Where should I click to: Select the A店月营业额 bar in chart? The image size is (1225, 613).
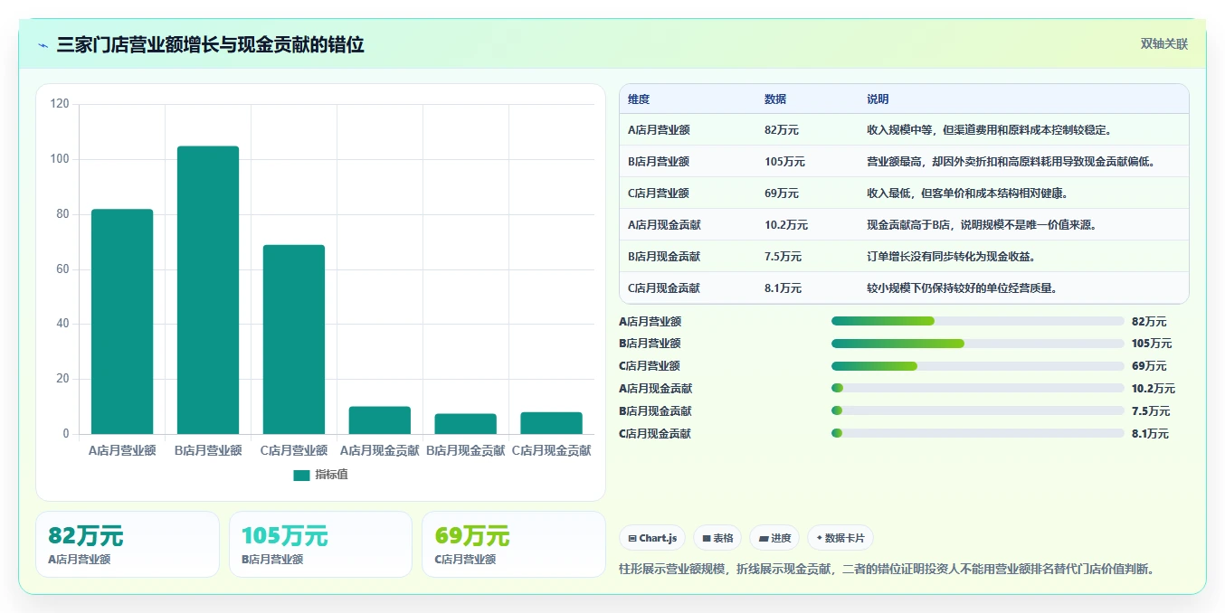[x=122, y=322]
